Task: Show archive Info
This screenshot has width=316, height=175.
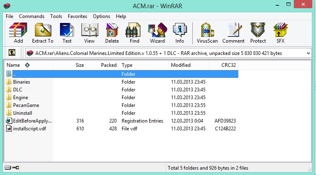Action: [x=180, y=33]
